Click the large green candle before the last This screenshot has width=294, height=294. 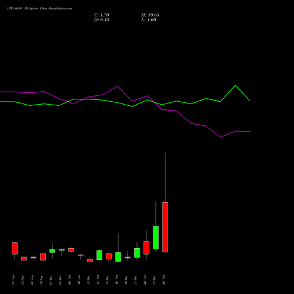[156, 238]
